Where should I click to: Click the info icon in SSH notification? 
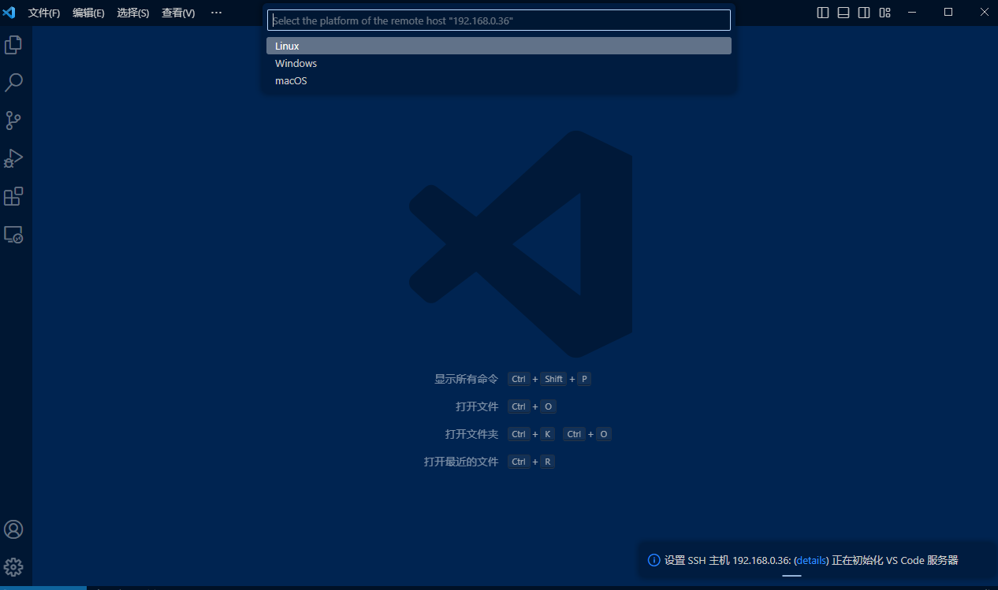point(654,560)
